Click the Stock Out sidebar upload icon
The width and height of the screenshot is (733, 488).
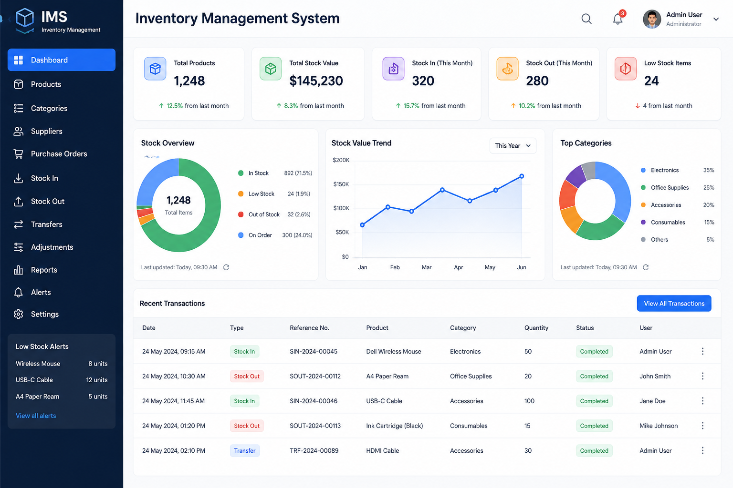18,202
